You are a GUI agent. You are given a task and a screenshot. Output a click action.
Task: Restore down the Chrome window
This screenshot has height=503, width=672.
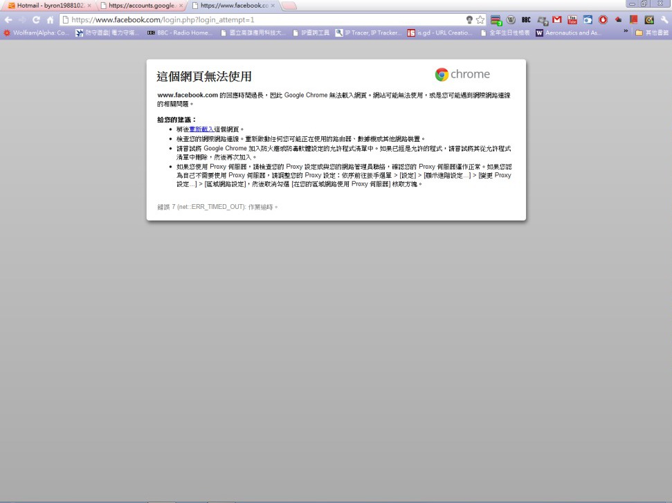tap(644, 4)
